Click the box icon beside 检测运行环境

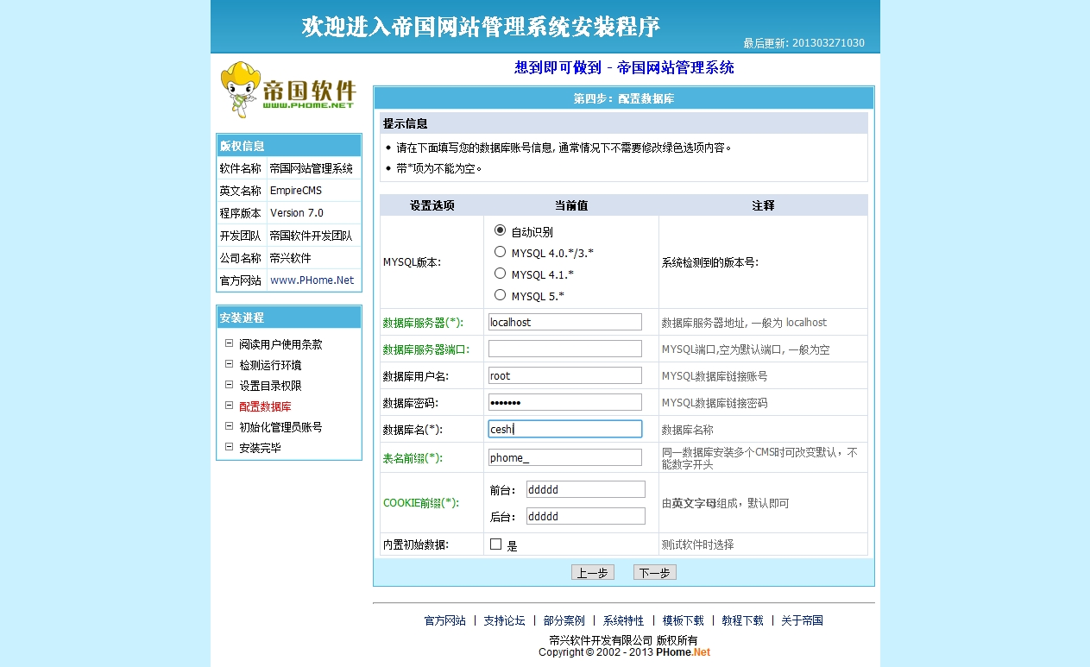pyautogui.click(x=230, y=364)
